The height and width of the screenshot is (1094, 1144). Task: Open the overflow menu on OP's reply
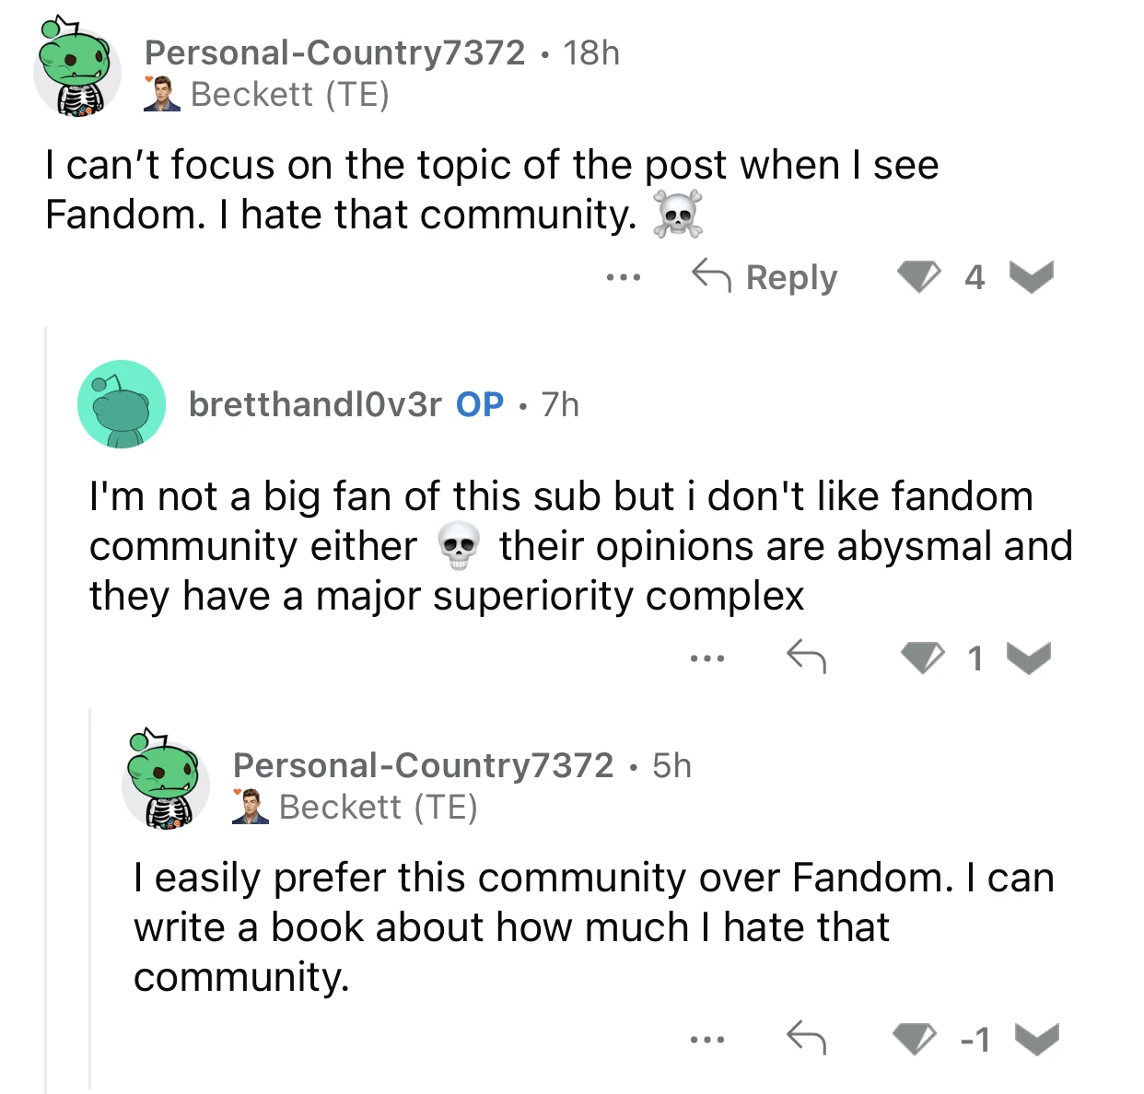point(707,657)
